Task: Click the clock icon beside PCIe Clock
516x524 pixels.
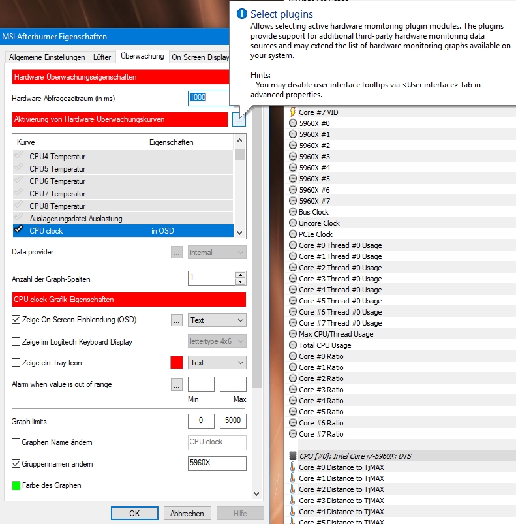Action: (292, 234)
